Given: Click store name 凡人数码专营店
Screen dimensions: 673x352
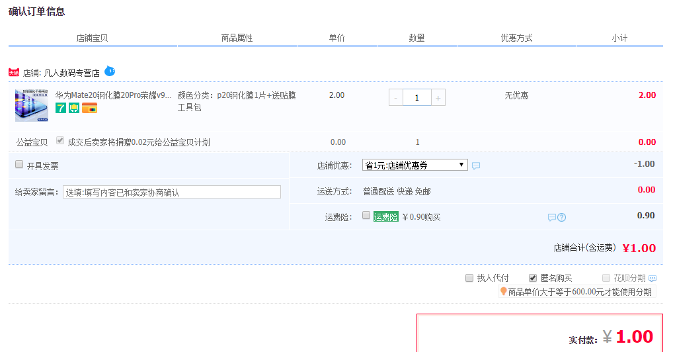Looking at the screenshot, I should [x=71, y=73].
